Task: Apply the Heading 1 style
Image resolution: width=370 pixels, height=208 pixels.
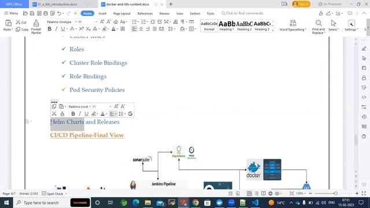Action: point(227,25)
